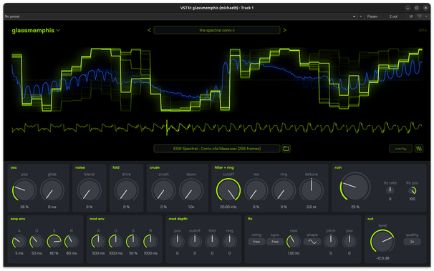This screenshot has height=271, width=434.
Task: Click the crush knob at 0 %
Action: [163, 190]
